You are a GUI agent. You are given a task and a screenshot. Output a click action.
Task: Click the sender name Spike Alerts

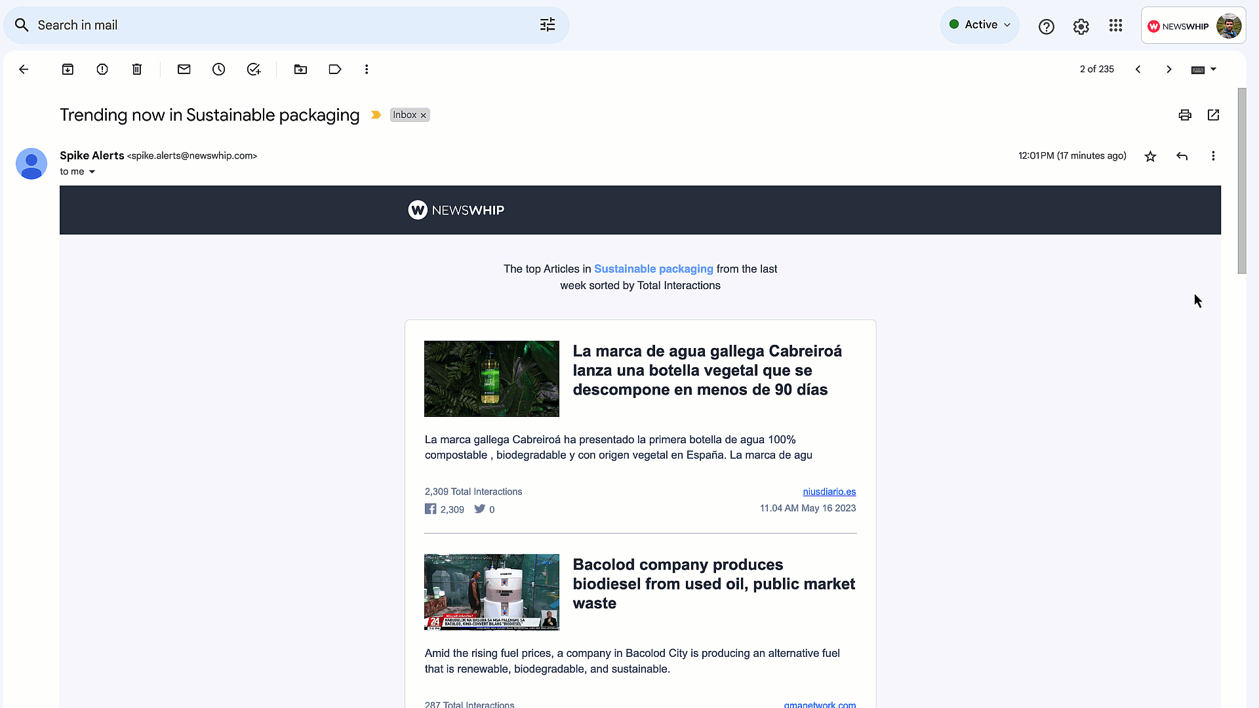pos(92,155)
